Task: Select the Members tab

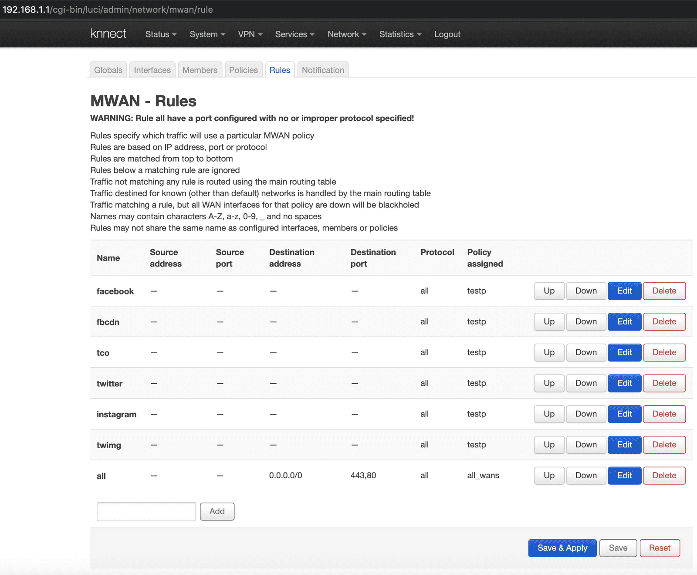Action: 200,70
